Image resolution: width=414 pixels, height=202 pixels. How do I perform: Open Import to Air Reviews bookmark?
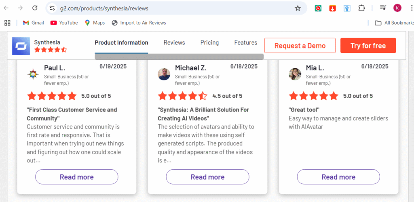coord(139,23)
